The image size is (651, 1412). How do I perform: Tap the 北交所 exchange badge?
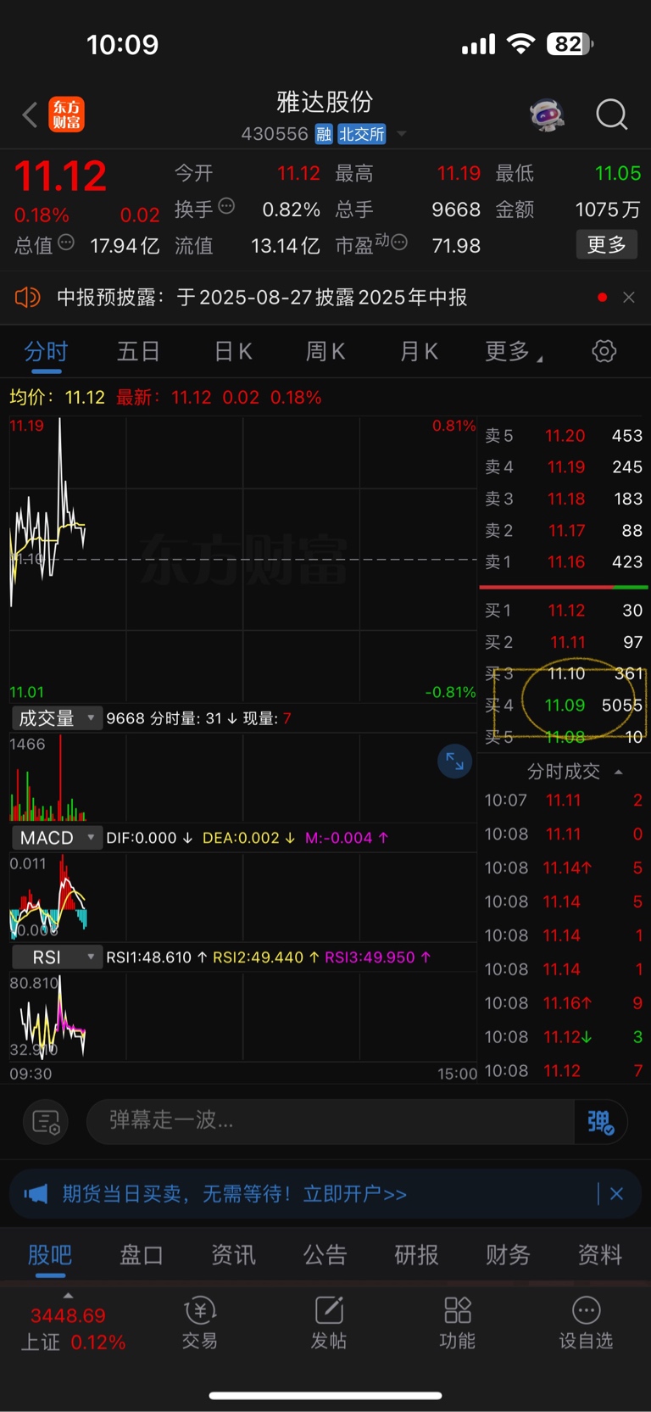362,134
